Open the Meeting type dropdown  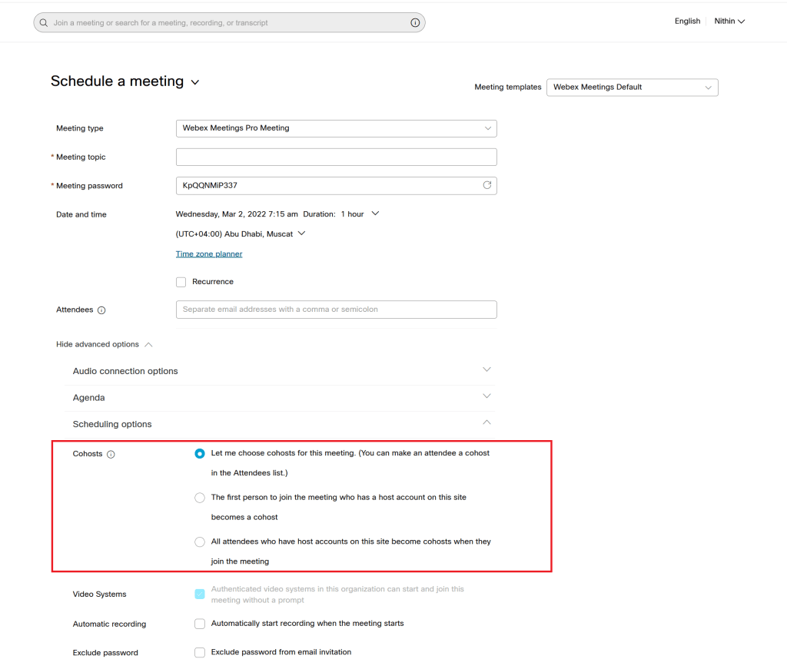point(336,128)
